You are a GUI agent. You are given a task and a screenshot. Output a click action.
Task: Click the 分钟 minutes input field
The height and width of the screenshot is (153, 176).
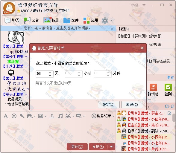100,74
